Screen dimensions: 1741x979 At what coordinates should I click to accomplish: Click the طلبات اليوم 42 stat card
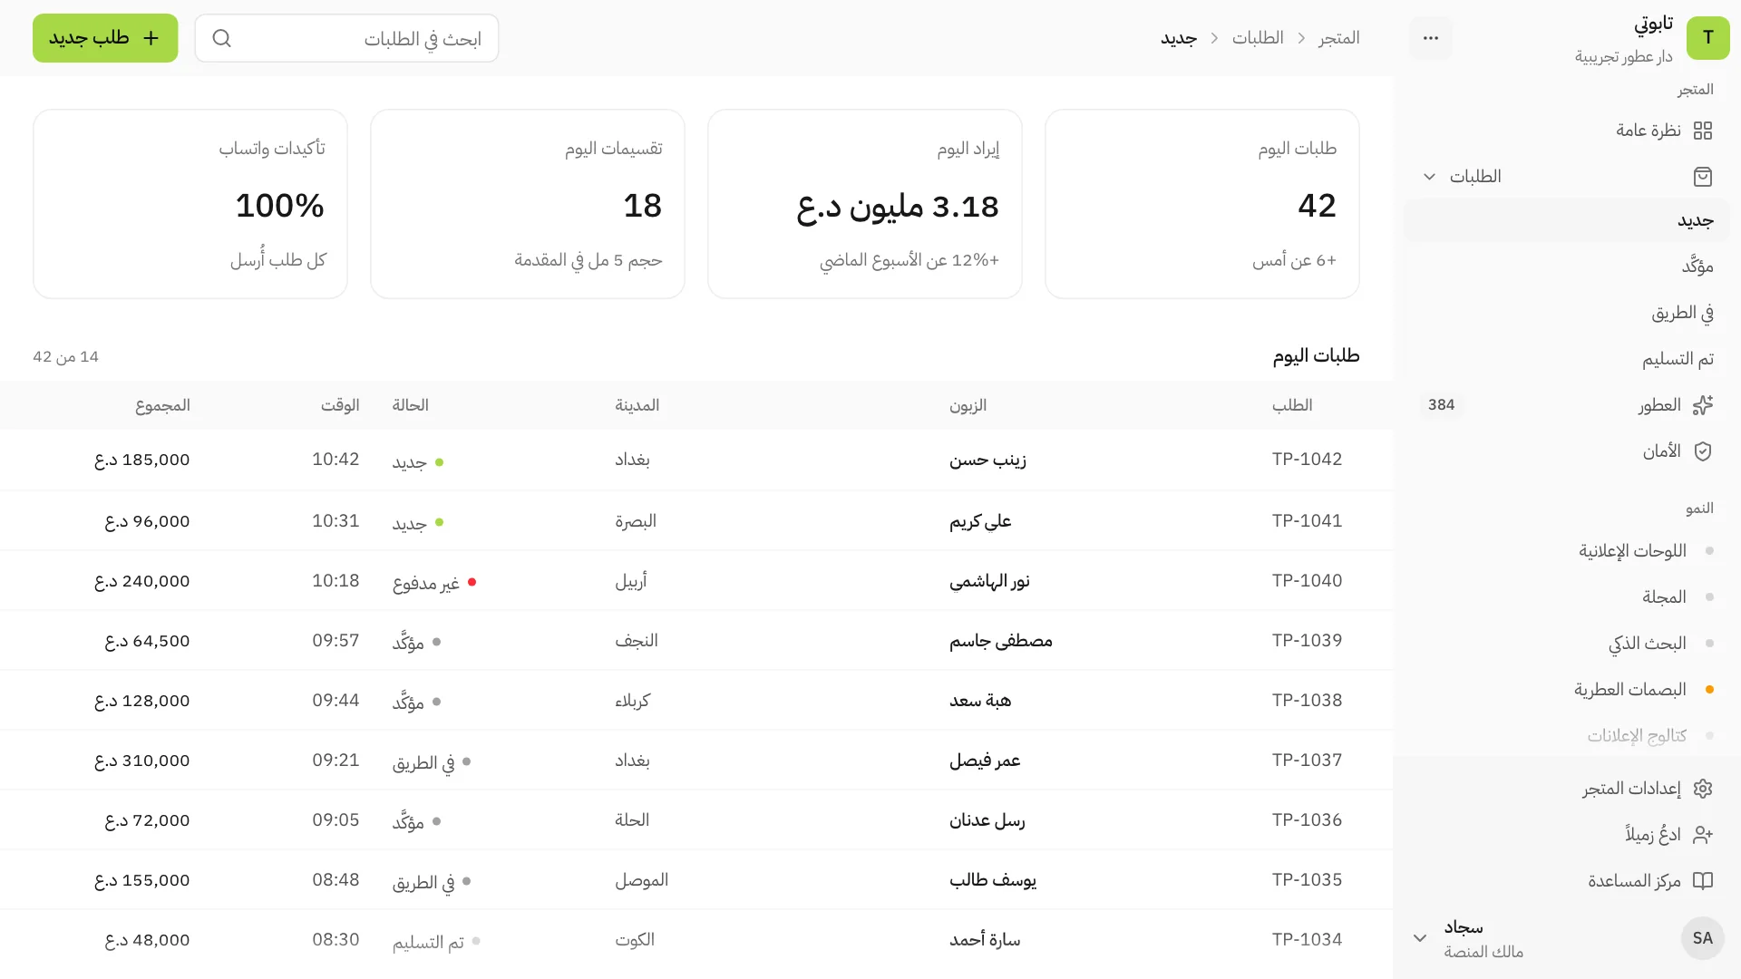coord(1202,204)
